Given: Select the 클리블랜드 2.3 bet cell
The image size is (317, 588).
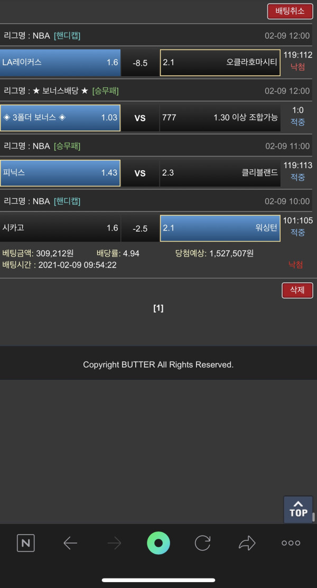Looking at the screenshot, I should (220, 173).
